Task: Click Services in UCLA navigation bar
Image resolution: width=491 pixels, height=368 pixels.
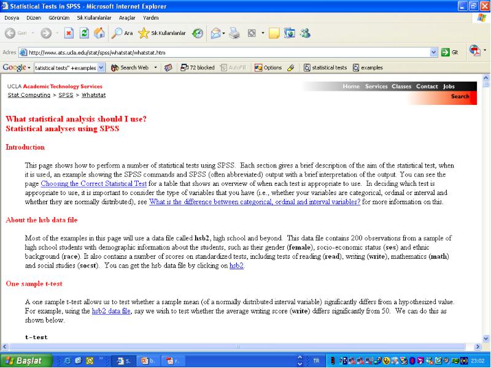Action: (376, 86)
